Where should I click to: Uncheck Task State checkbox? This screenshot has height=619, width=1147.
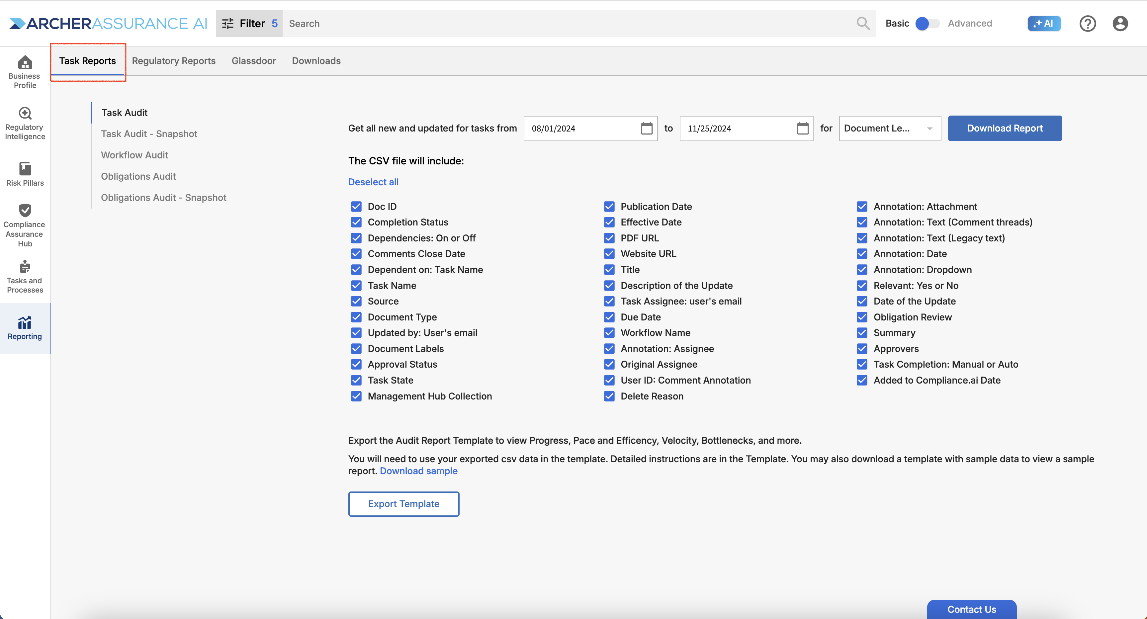(356, 380)
